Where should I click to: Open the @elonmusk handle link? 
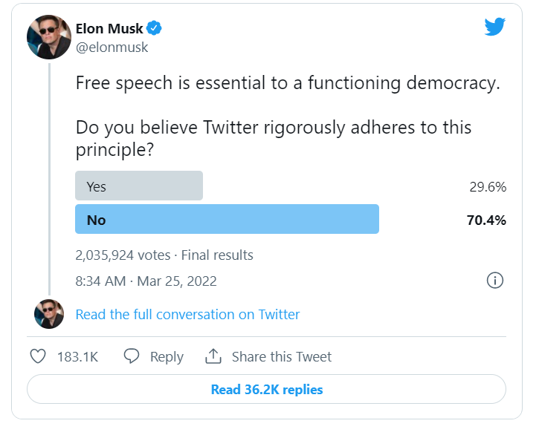click(x=112, y=47)
